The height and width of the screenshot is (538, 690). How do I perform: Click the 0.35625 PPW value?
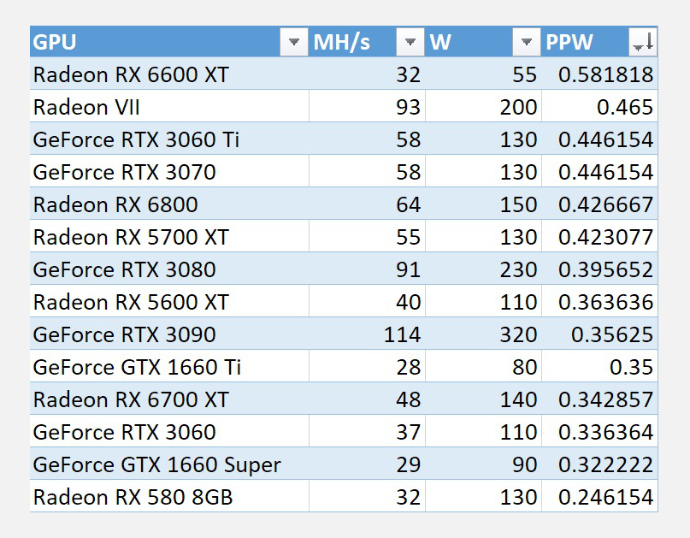pyautogui.click(x=612, y=334)
